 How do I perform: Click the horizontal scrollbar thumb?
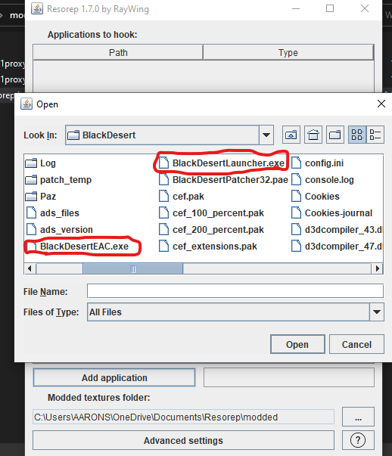(x=133, y=268)
